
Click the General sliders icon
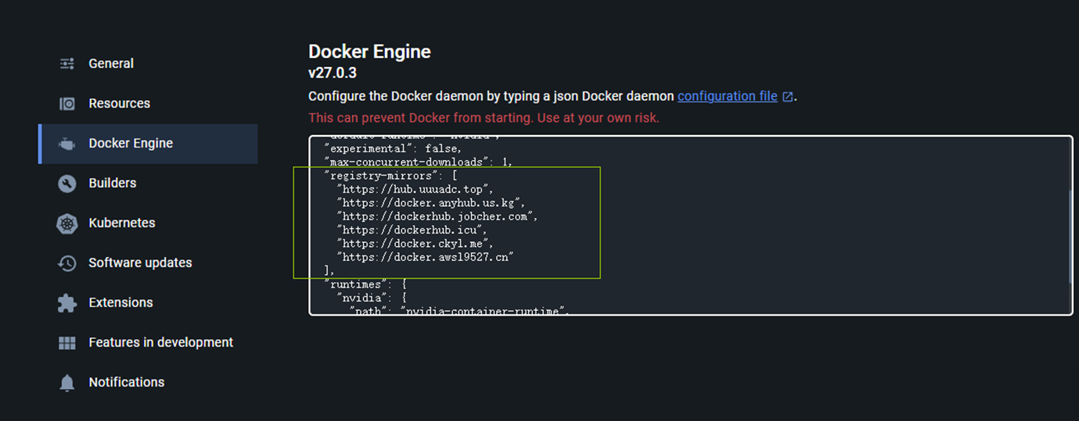67,63
